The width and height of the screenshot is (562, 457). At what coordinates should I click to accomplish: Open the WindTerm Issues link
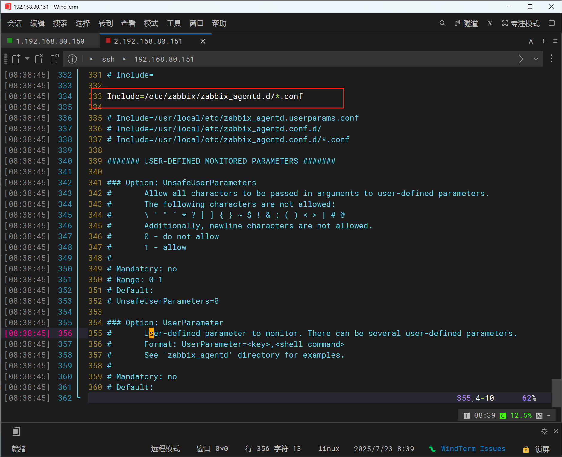[473, 449]
